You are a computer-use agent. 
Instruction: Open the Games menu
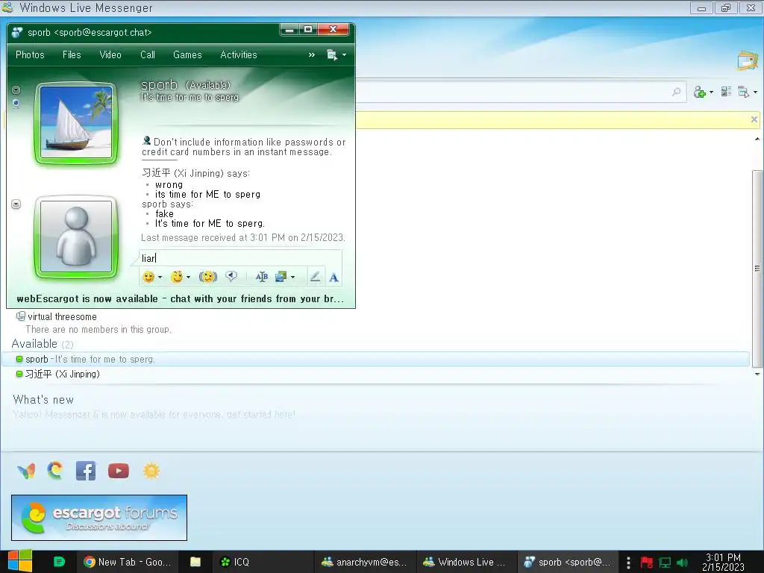coord(187,55)
